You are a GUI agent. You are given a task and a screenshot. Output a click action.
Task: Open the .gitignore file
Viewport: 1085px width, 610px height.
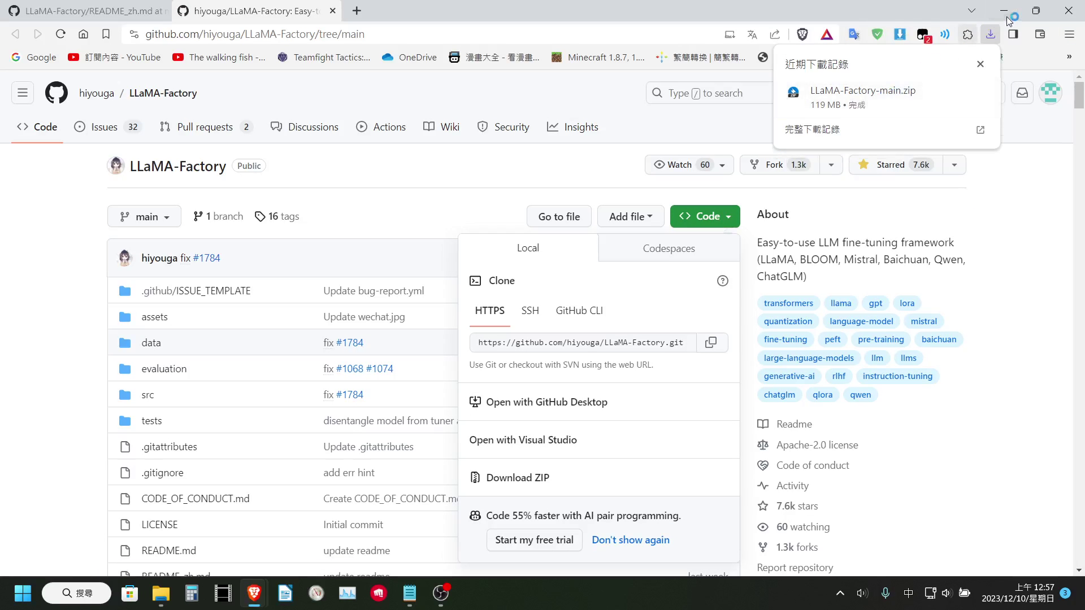162,473
